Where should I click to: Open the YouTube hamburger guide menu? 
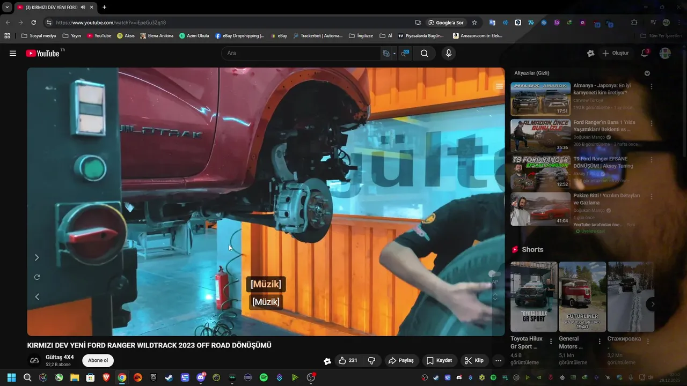[13, 53]
